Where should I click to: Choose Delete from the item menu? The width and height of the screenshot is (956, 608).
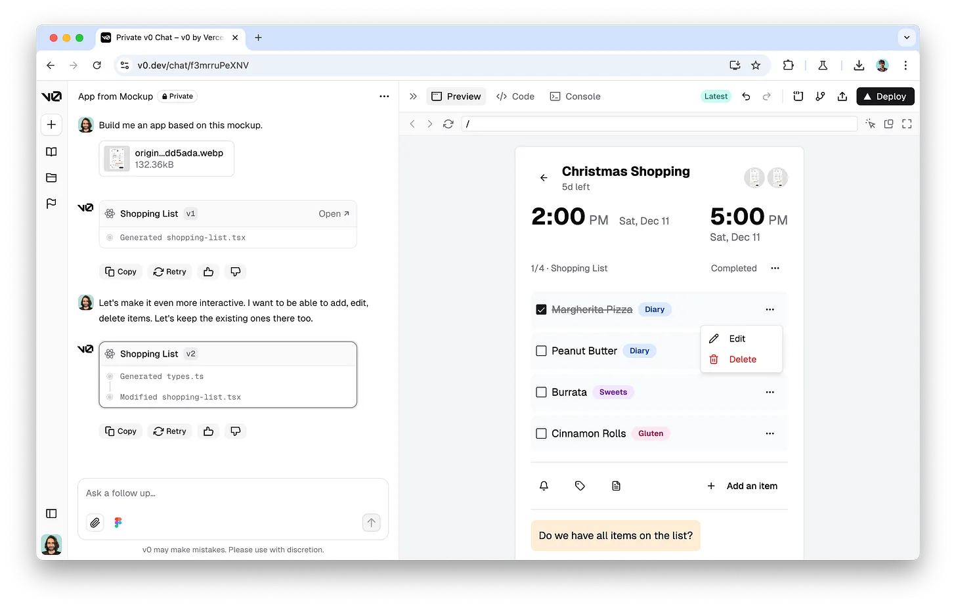(x=741, y=359)
